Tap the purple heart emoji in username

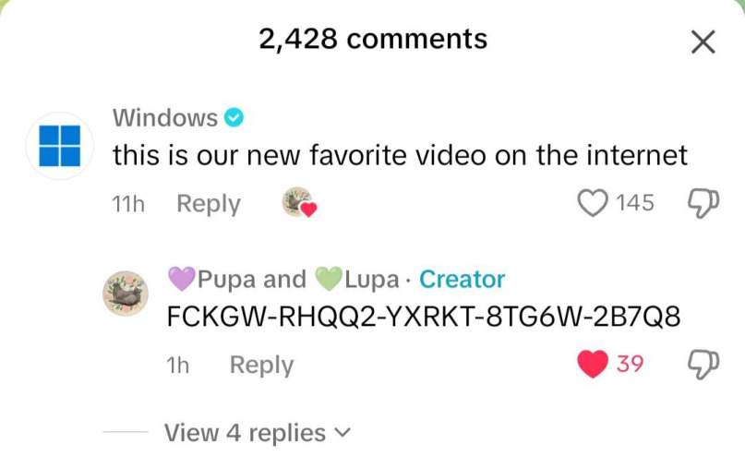182,279
